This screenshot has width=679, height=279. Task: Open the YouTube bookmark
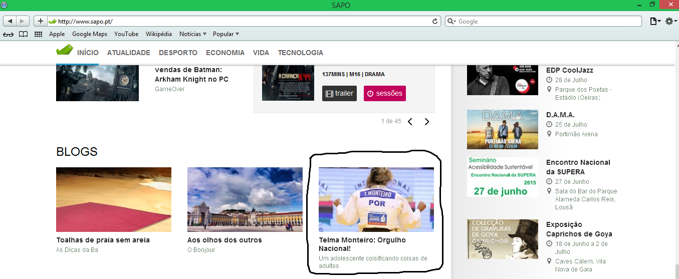coord(126,34)
